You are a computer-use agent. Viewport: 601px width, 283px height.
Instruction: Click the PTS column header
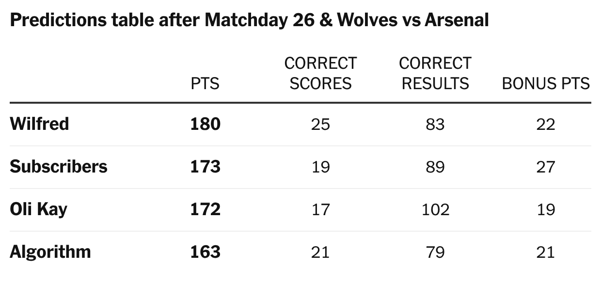(205, 83)
